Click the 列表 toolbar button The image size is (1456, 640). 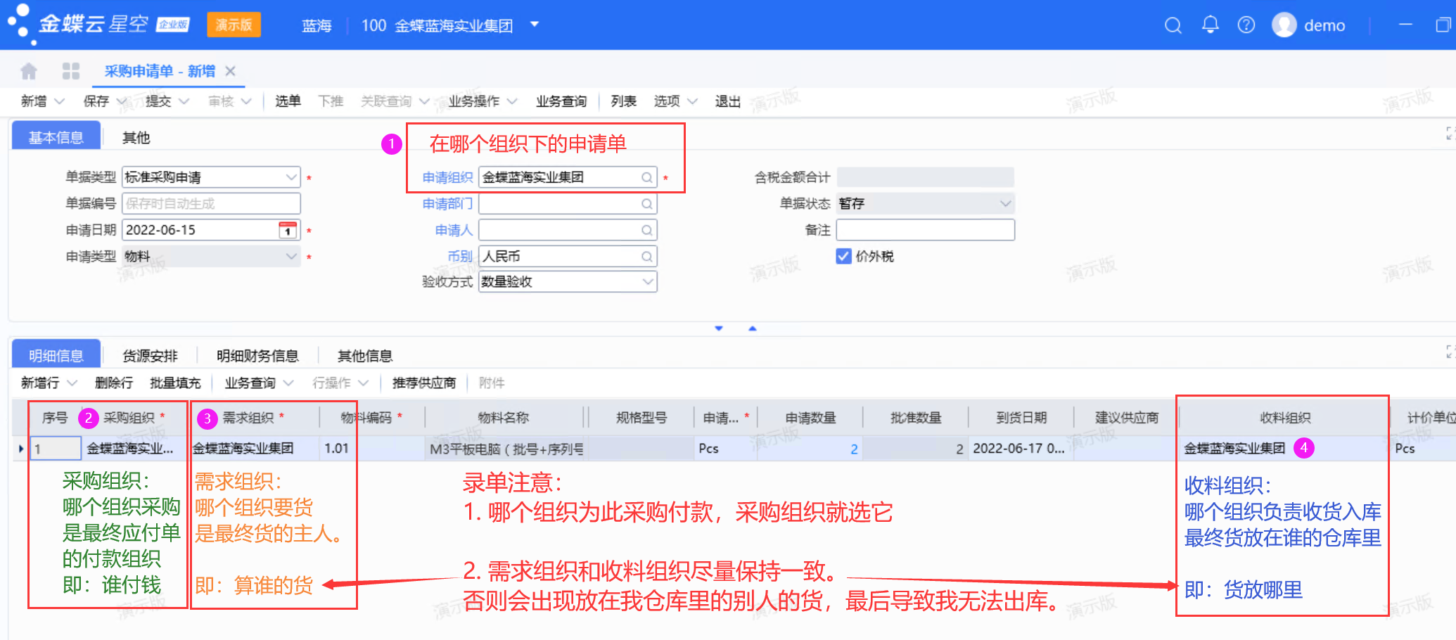[624, 101]
